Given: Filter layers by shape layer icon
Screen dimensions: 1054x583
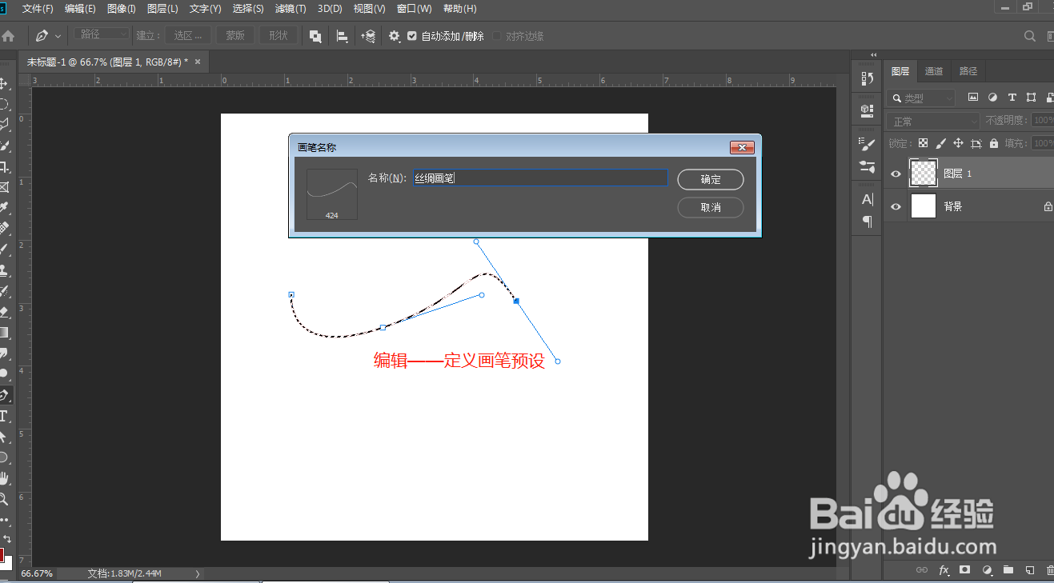Looking at the screenshot, I should point(1031,98).
